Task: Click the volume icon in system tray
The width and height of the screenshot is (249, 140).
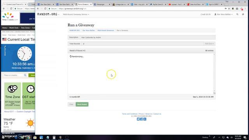Action: [232, 137]
